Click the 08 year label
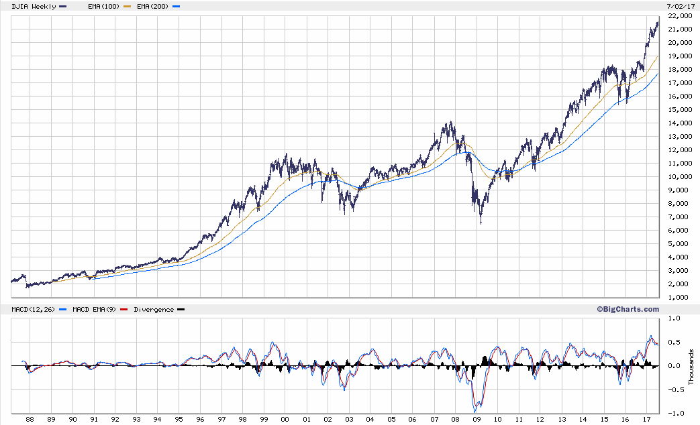Screen dimensions: 700x425 [x=455, y=419]
